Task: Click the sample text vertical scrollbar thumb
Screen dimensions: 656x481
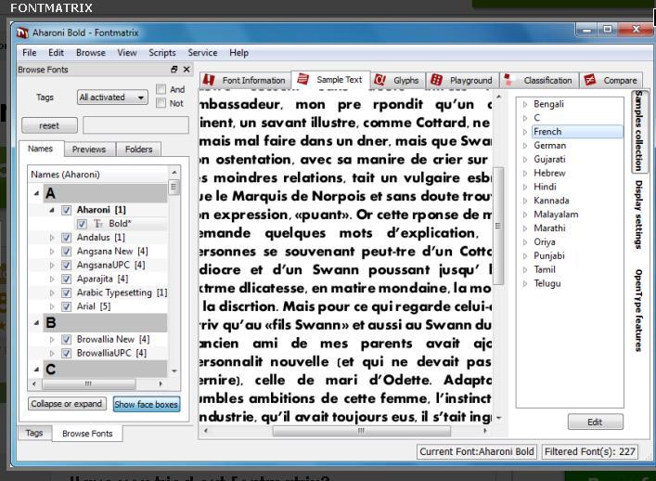Action: (498, 226)
